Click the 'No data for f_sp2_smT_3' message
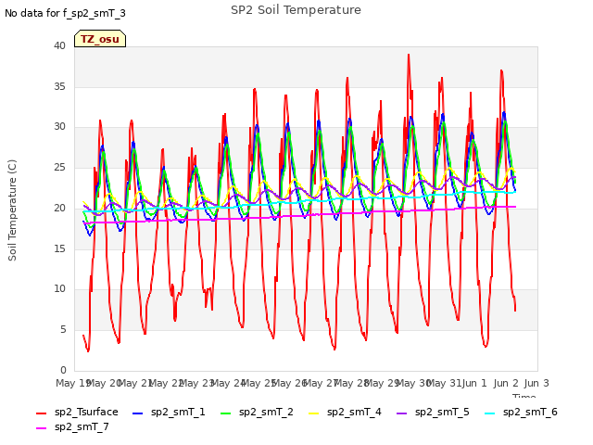 pos(65,13)
